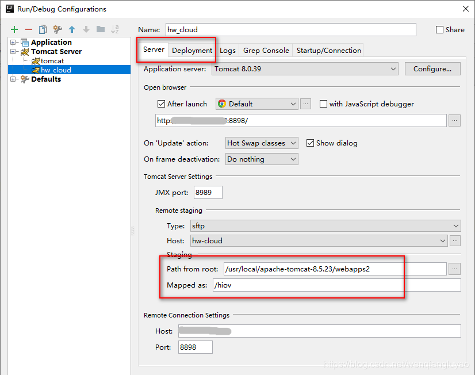The width and height of the screenshot is (475, 375).
Task: Click the grey Move Down arrow icon
Action: [86, 29]
